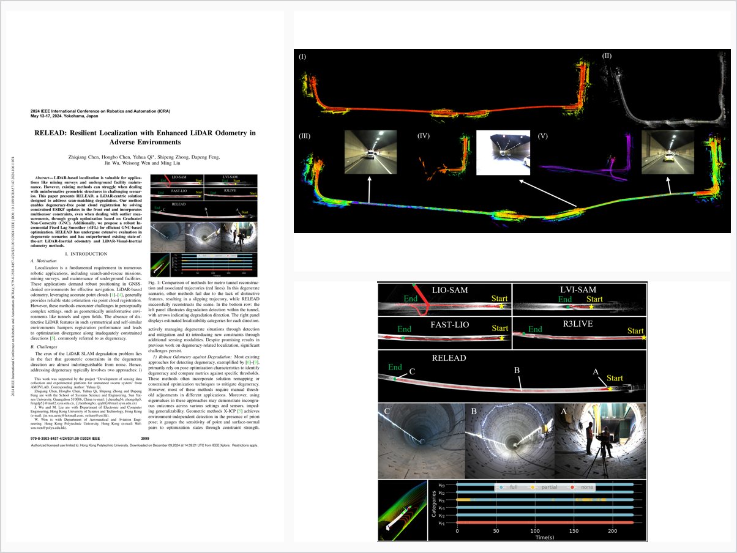Click the 'Categories' axis label in enlarged chart
This screenshot has height=553, width=737.
(433, 505)
